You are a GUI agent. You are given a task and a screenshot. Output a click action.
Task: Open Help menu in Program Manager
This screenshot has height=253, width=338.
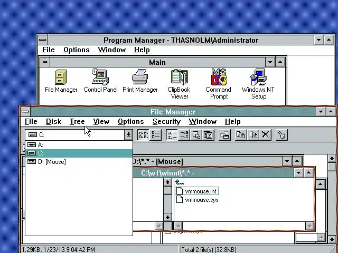[142, 50]
